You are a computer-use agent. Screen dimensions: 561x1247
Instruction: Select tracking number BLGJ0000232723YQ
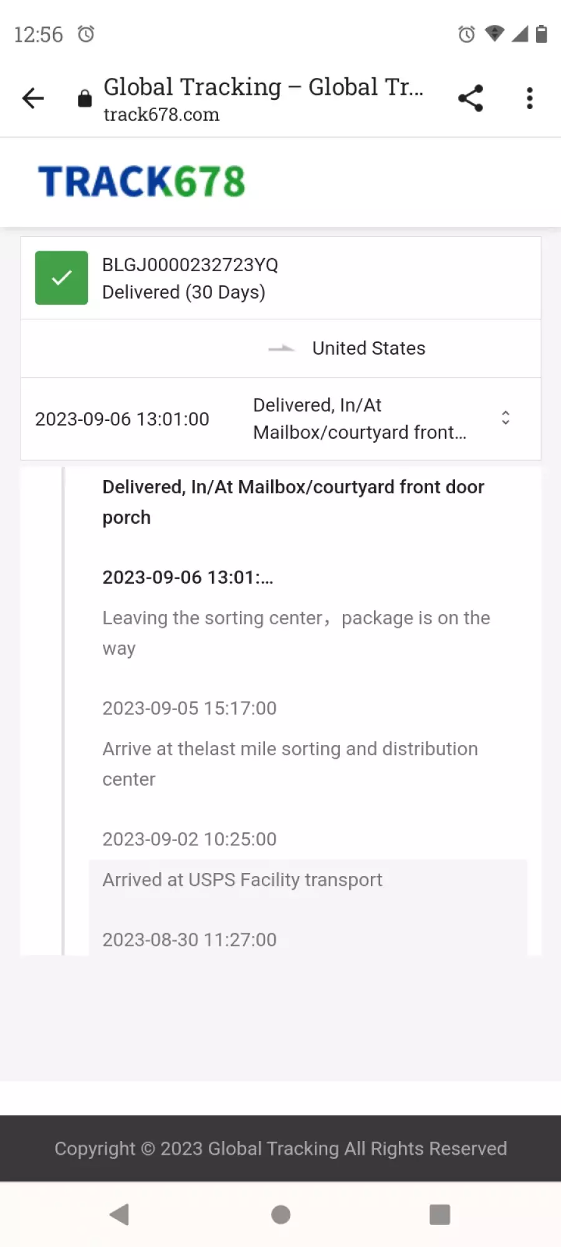[190, 265]
